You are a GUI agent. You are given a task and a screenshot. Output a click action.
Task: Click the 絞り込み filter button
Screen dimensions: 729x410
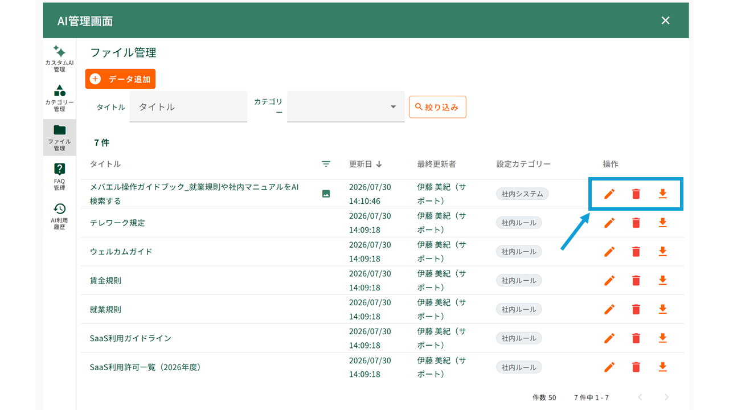point(437,107)
